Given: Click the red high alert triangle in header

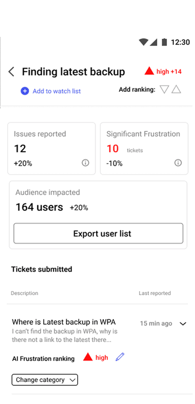Looking at the screenshot, I should coord(149,71).
